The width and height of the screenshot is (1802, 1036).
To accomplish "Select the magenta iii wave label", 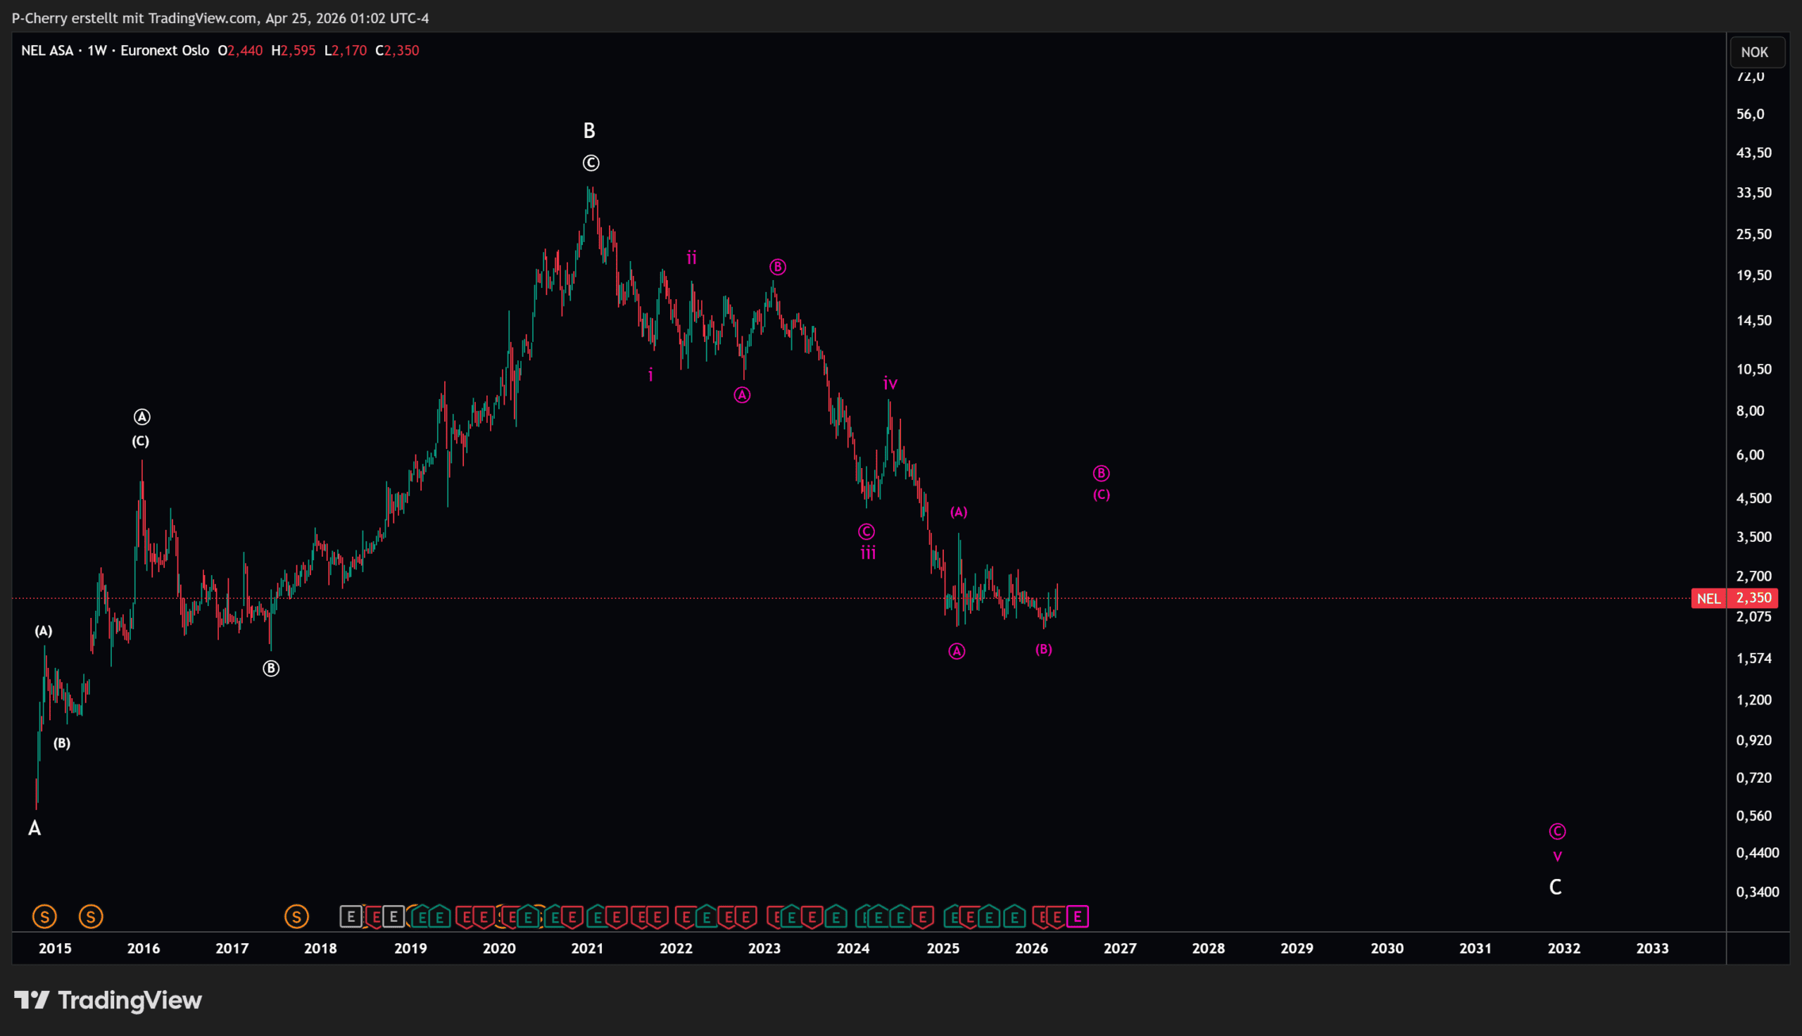I will [868, 553].
